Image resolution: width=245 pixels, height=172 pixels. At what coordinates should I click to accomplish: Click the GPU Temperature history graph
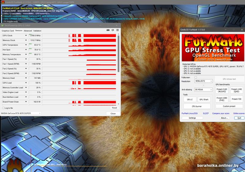79,45
